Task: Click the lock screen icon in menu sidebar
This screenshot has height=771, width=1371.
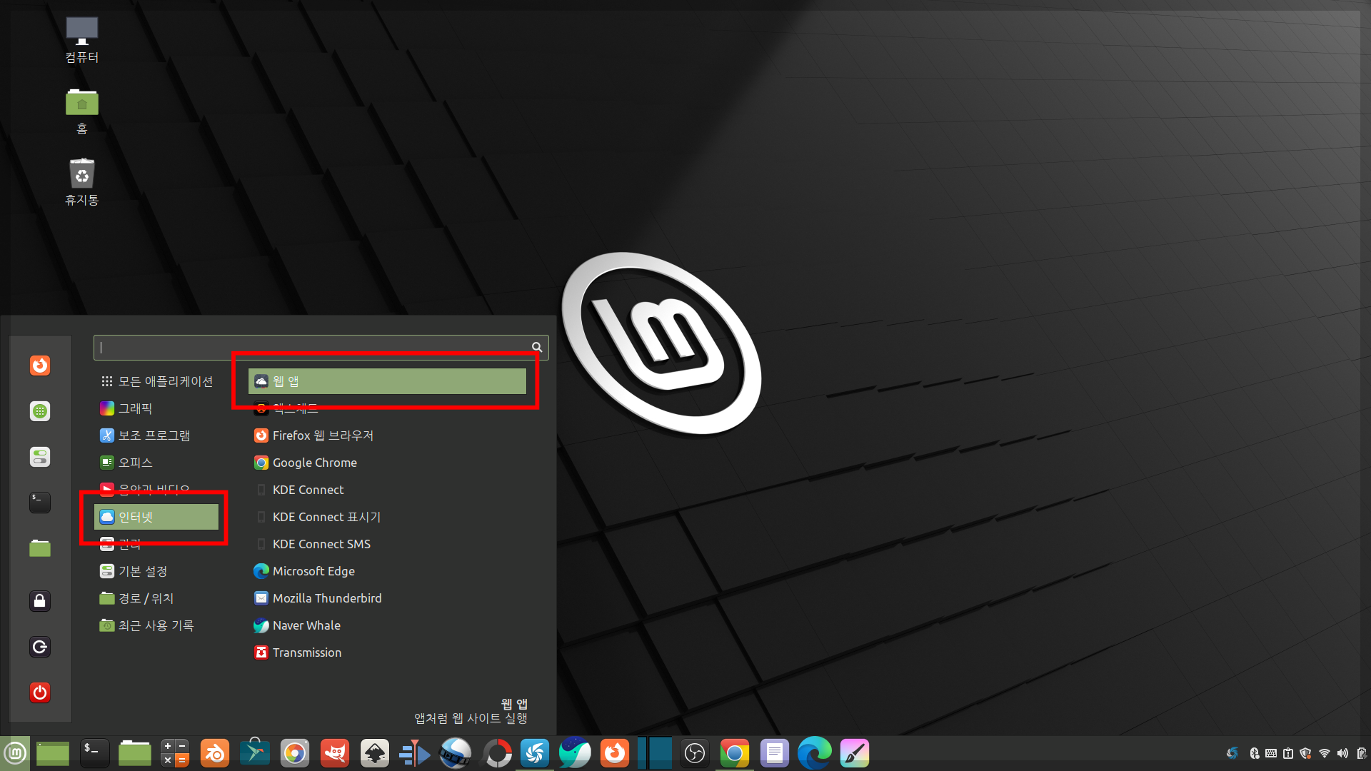Action: (40, 601)
